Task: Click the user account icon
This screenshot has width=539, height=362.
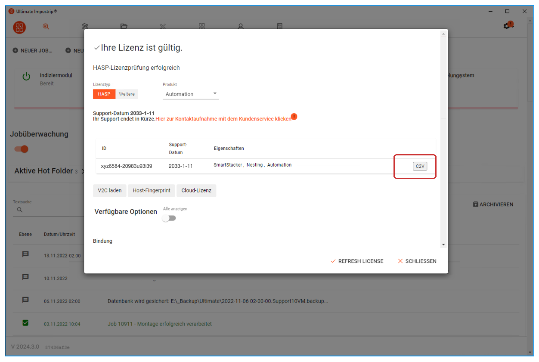Action: point(241,26)
